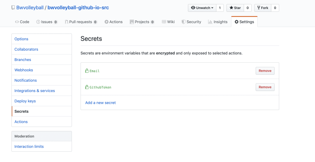Click the Pull requests count badge
The image size is (315, 162).
(x=95, y=22)
